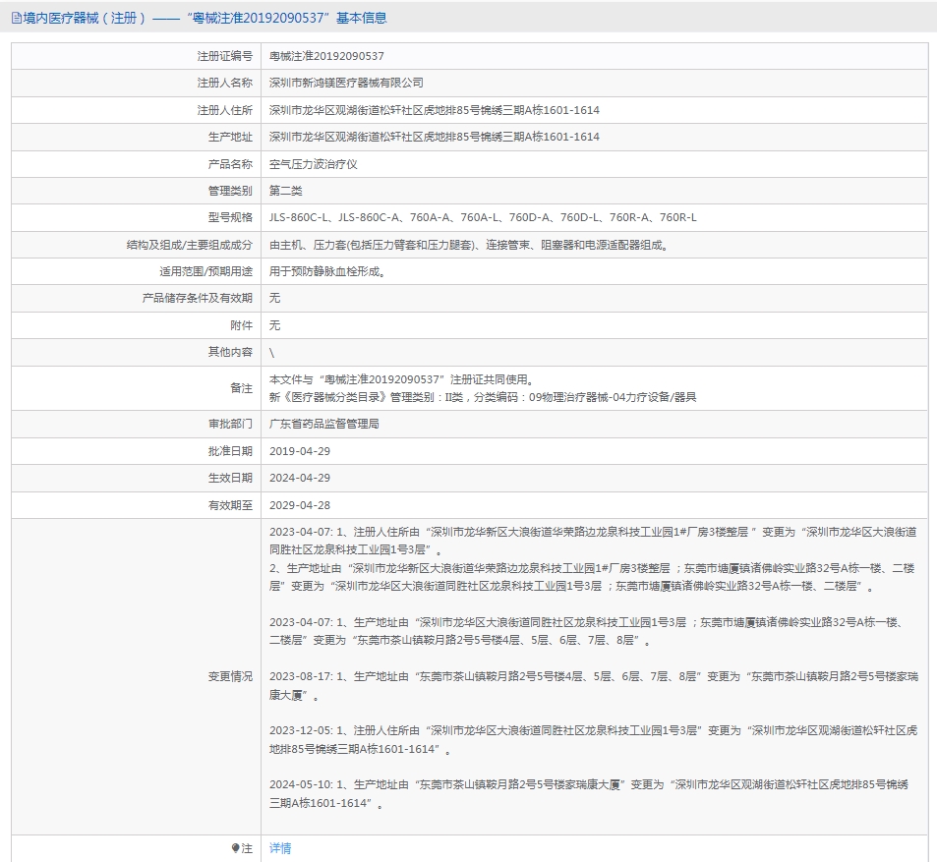Click the 其他内容 label
The height and width of the screenshot is (862, 937).
(x=230, y=353)
